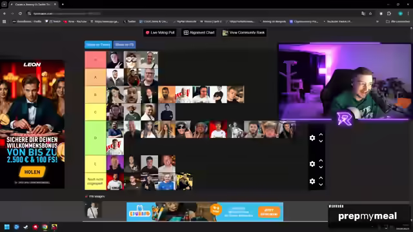Screen dimensions: 413x232
Task: Open the translate page icon
Action: [x=363, y=14]
